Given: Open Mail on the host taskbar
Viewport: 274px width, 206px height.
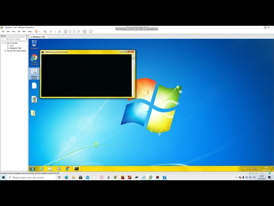Looking at the screenshot, I should (x=87, y=177).
